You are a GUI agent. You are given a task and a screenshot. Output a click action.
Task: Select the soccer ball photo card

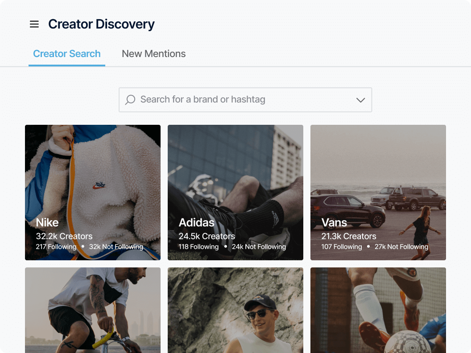point(378,310)
